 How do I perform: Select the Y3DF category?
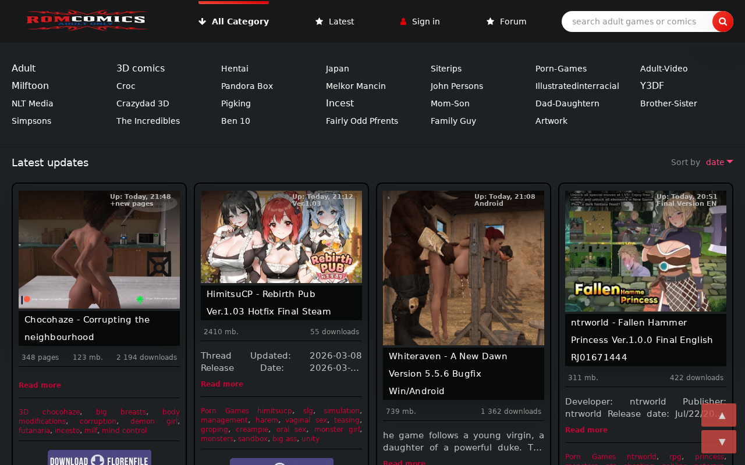[652, 86]
